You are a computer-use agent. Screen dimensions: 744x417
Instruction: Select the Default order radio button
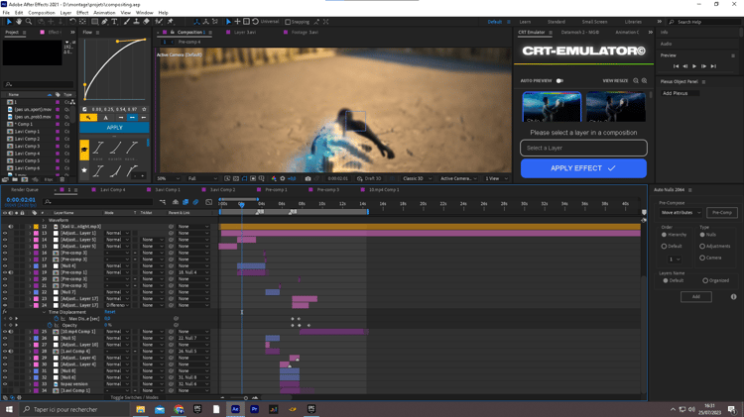[664, 246]
